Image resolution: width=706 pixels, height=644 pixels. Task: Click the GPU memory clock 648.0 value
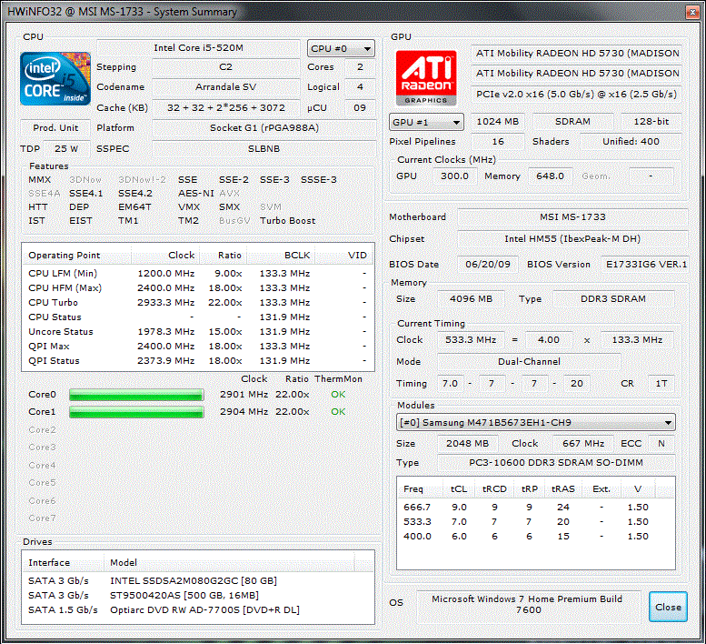click(551, 176)
